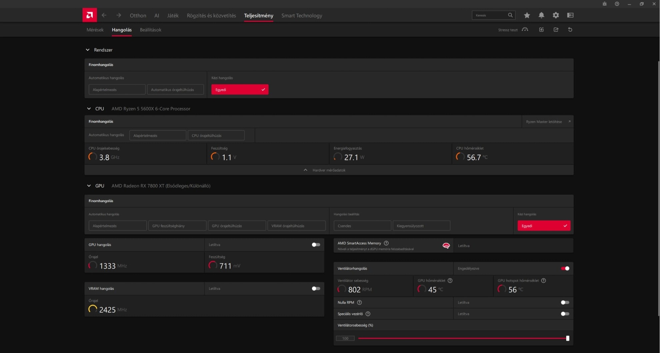Turn on the Speciális vezérlő switch
The width and height of the screenshot is (660, 353).
[x=565, y=314]
